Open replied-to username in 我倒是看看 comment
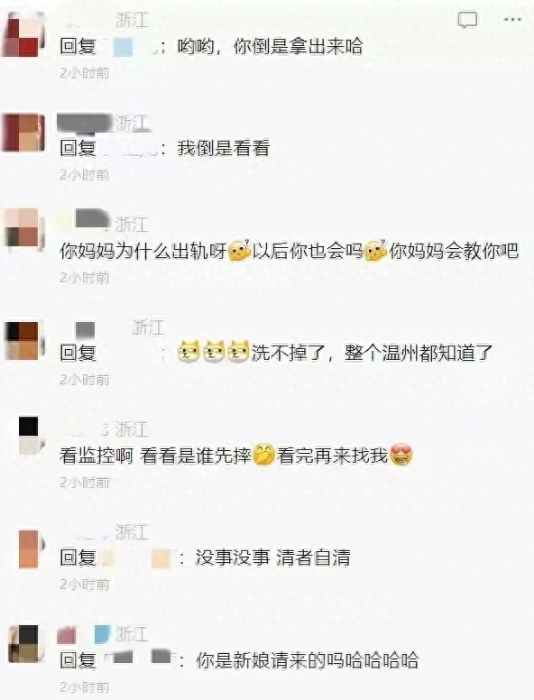 [x=130, y=149]
